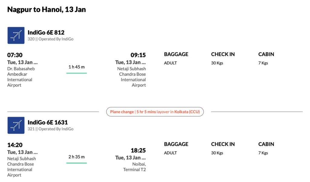Click the IndiGo 6E 812 flight title
310x182 pixels.
click(x=46, y=32)
